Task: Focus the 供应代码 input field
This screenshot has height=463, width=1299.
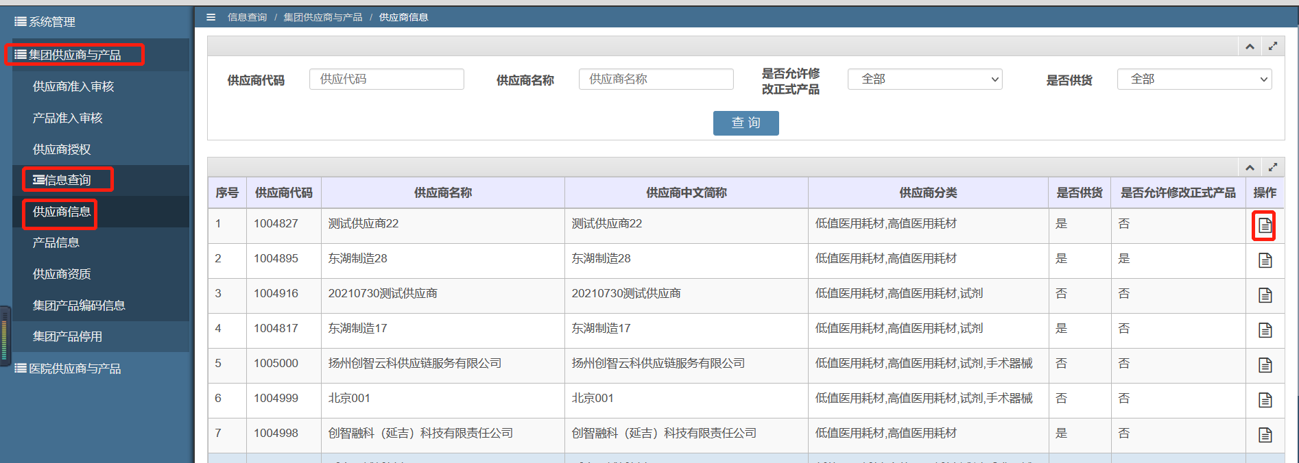Action: pos(387,79)
